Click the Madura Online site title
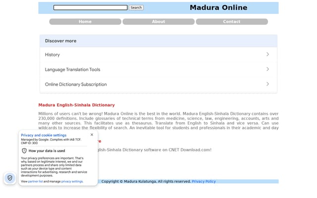The image size is (317, 198). [218, 7]
